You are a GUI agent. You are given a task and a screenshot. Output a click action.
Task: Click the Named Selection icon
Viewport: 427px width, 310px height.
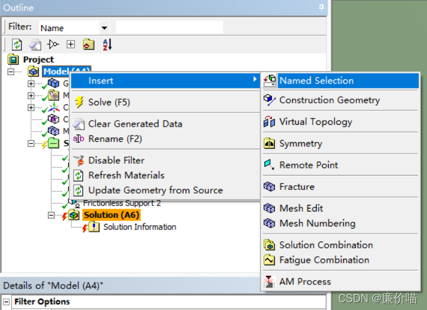[269, 81]
